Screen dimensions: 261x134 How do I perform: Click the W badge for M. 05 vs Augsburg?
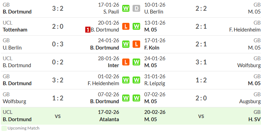(136, 98)
